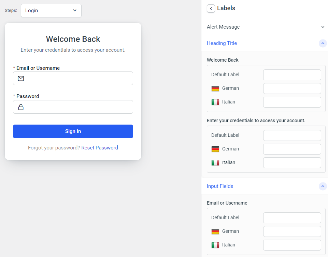The image size is (328, 257).
Task: Expand the Alert Message section
Action: click(323, 27)
